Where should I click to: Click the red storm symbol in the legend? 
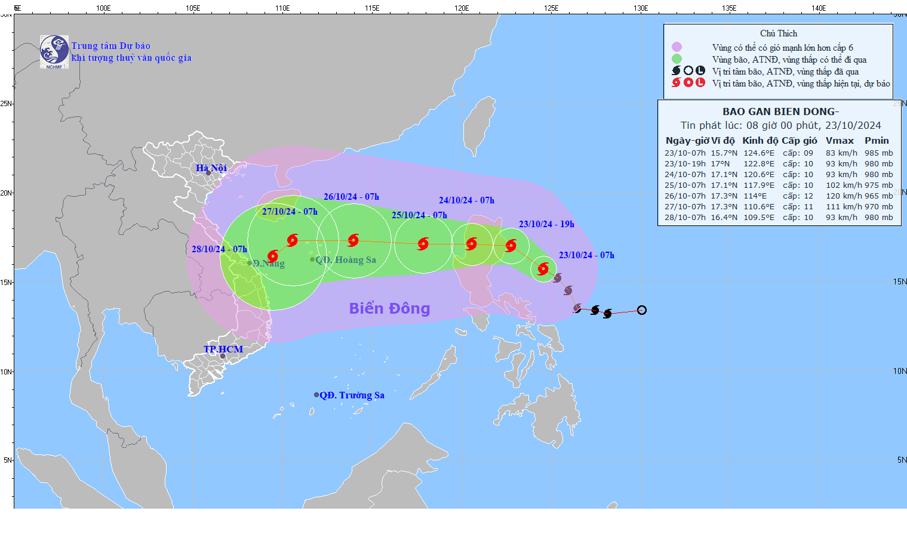[x=676, y=82]
